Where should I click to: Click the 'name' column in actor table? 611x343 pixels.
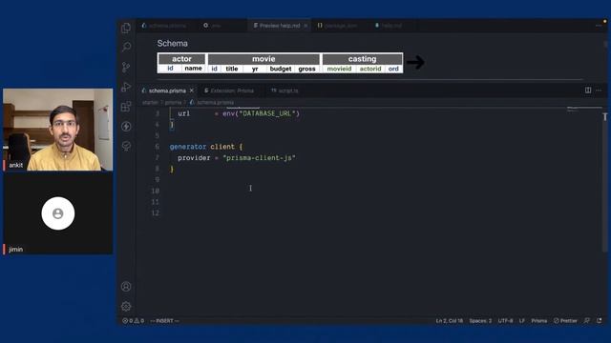[193, 68]
